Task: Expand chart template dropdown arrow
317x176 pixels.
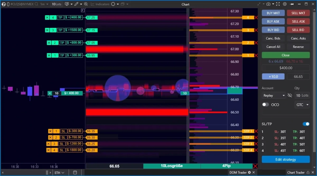Action: point(71,4)
